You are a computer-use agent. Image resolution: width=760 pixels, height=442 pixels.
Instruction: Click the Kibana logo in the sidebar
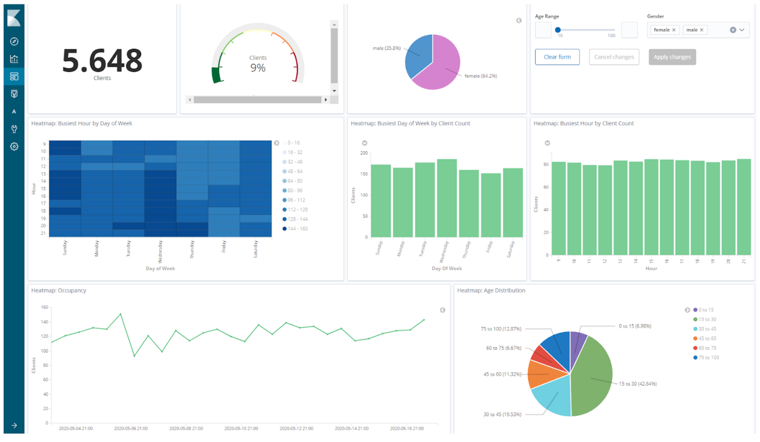tap(14, 18)
